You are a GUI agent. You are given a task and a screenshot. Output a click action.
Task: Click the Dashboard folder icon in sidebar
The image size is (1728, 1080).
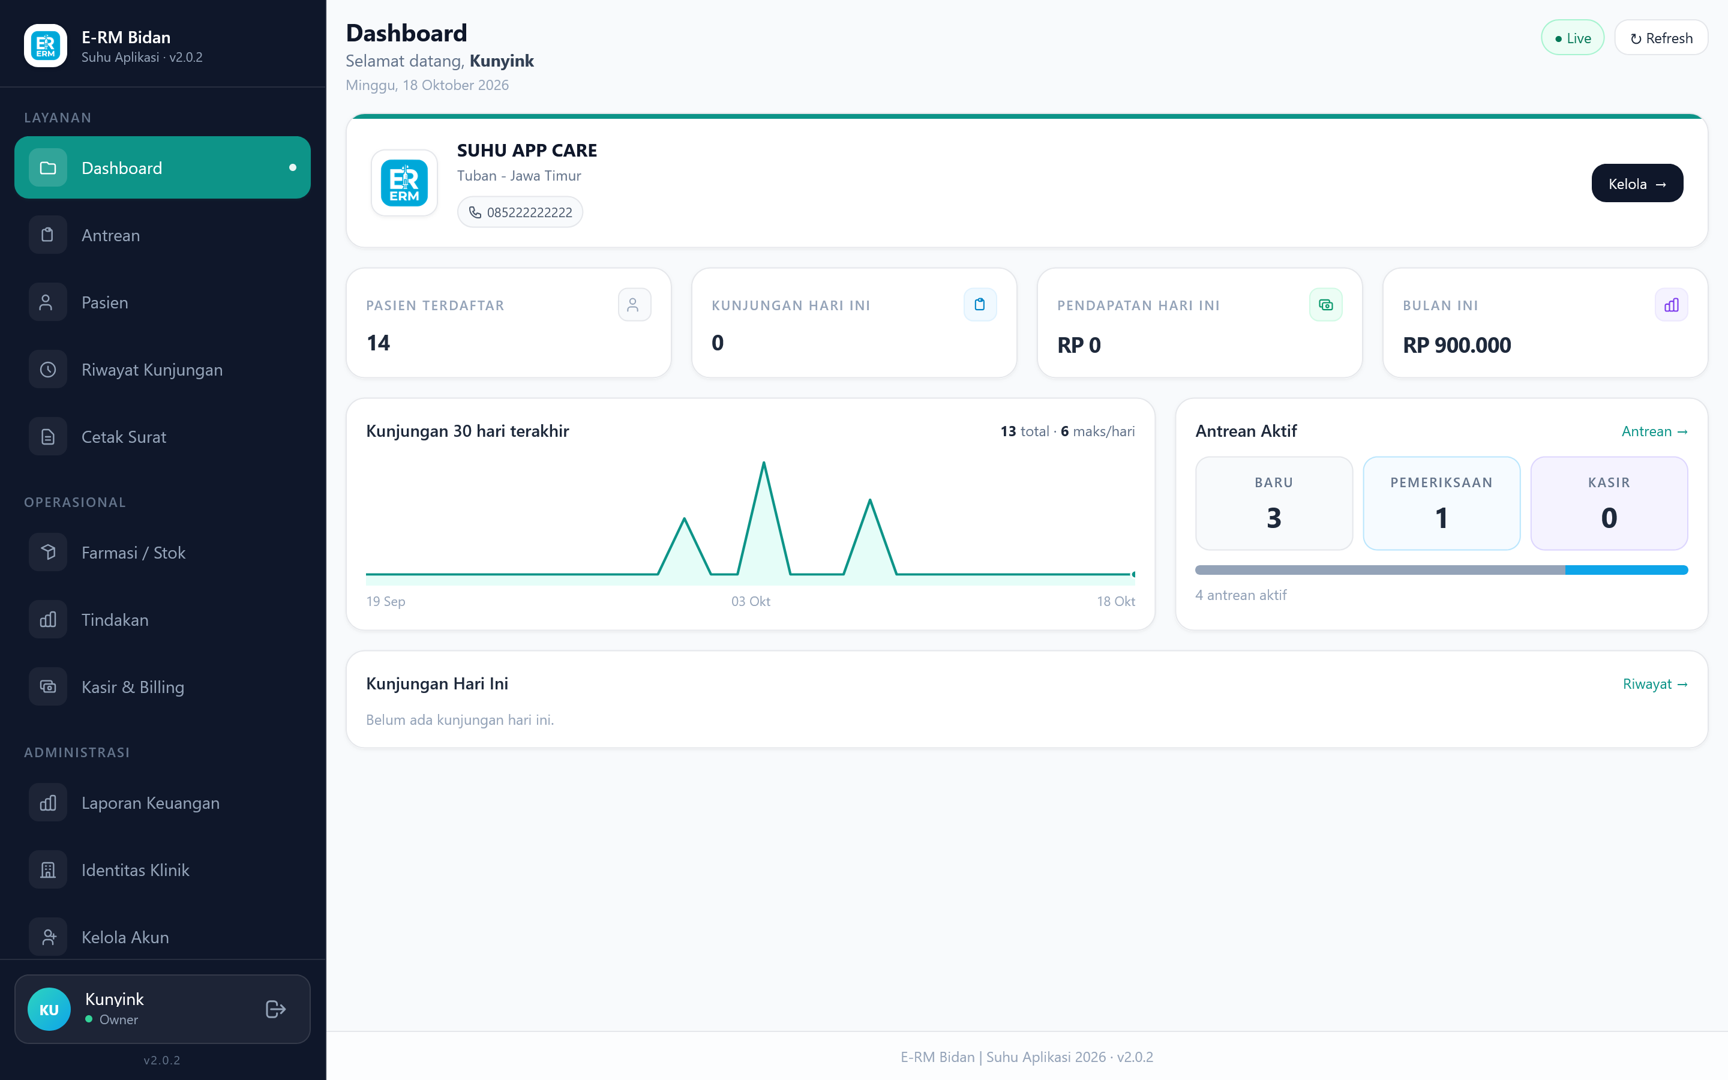tap(48, 168)
